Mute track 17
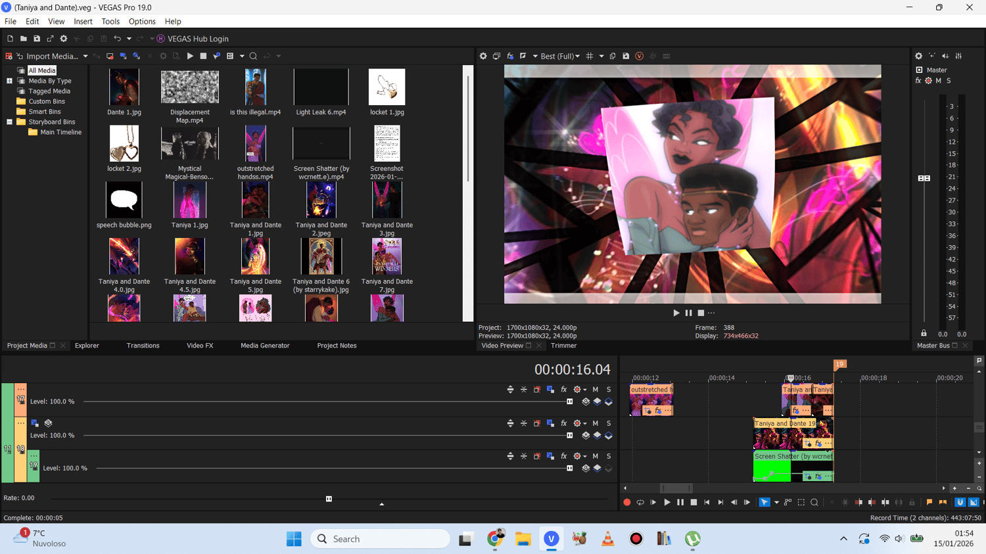The width and height of the screenshot is (986, 554). 596,390
